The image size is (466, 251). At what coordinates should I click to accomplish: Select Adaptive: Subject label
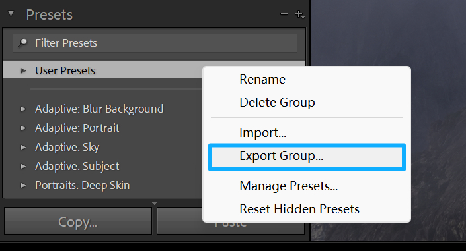tap(77, 166)
